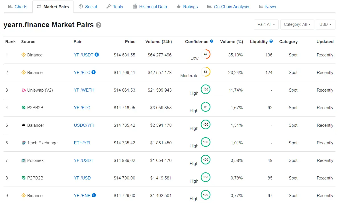
Task: Click the Low confidence score 47 gauge
Action: [206, 54]
